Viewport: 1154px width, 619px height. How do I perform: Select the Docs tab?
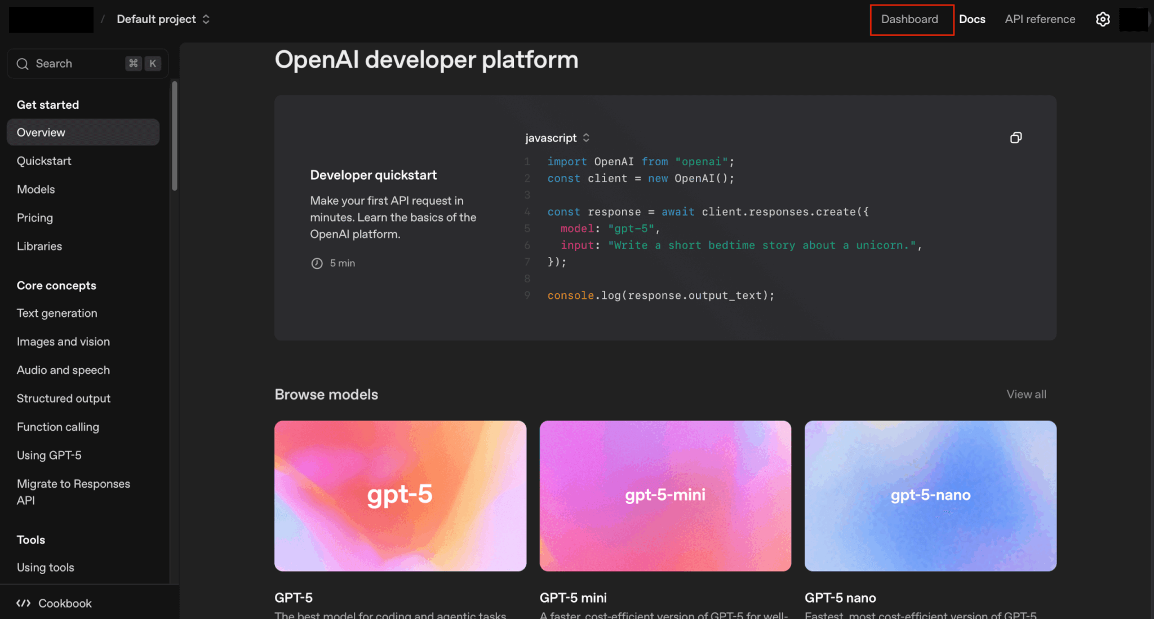[x=972, y=19]
